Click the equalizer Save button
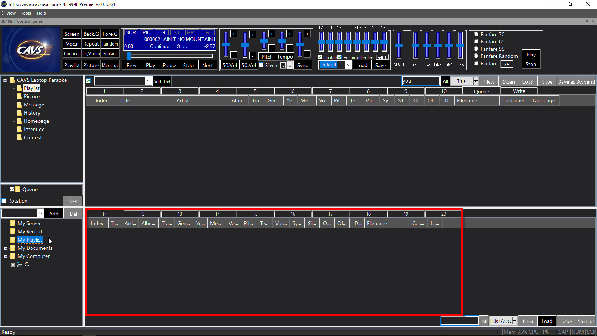The image size is (597, 336). 380,65
